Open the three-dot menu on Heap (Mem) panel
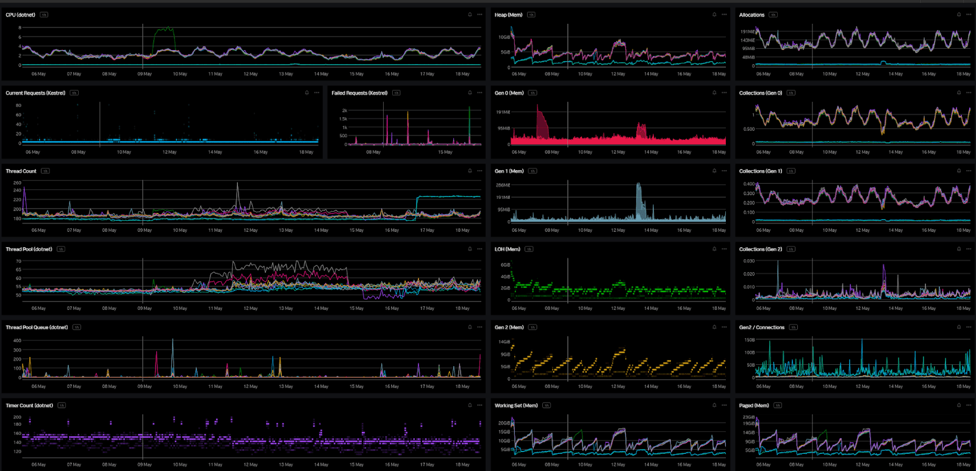Image resolution: width=976 pixels, height=471 pixels. [724, 15]
